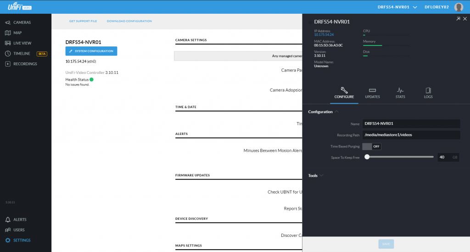Open the Any managed camera dropdown
Viewport: 470px width, 252px height.
tap(238, 56)
